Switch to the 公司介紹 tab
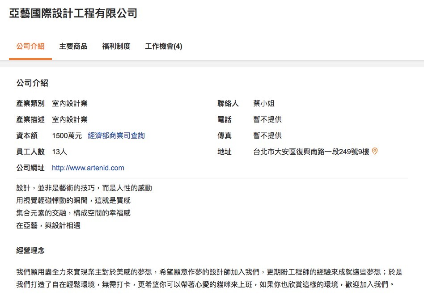 (30, 46)
